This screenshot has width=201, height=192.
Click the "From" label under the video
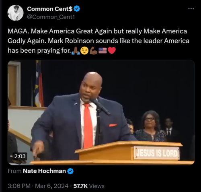[14, 171]
